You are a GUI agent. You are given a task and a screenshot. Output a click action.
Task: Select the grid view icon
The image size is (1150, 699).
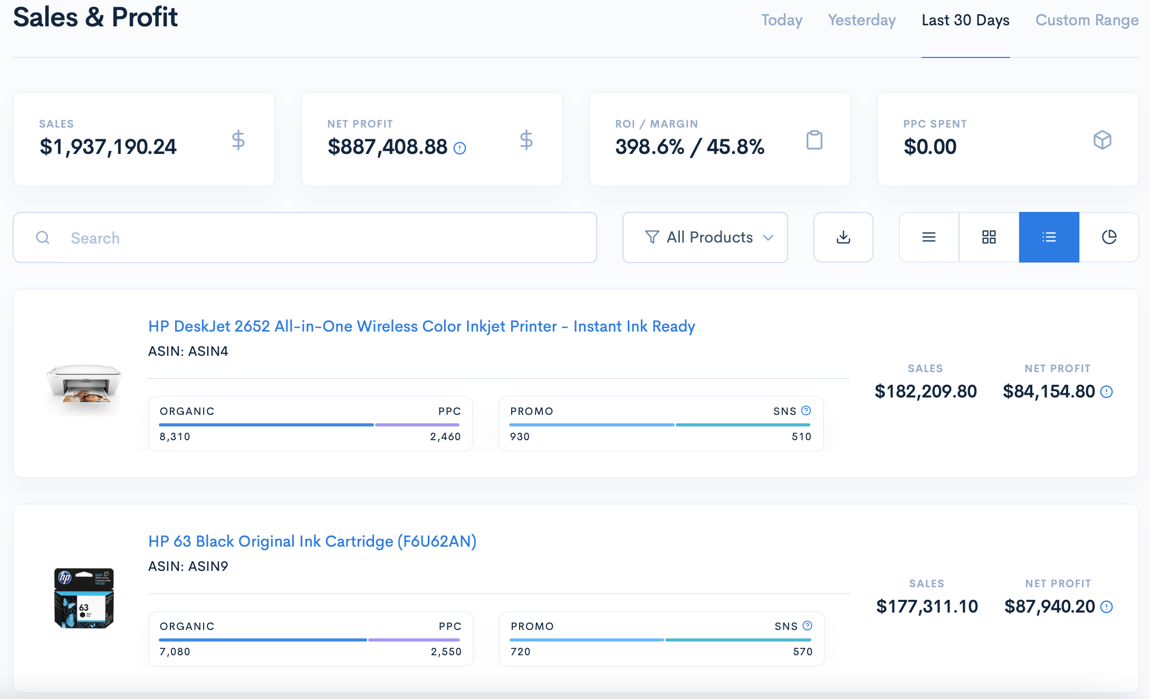[x=988, y=238]
